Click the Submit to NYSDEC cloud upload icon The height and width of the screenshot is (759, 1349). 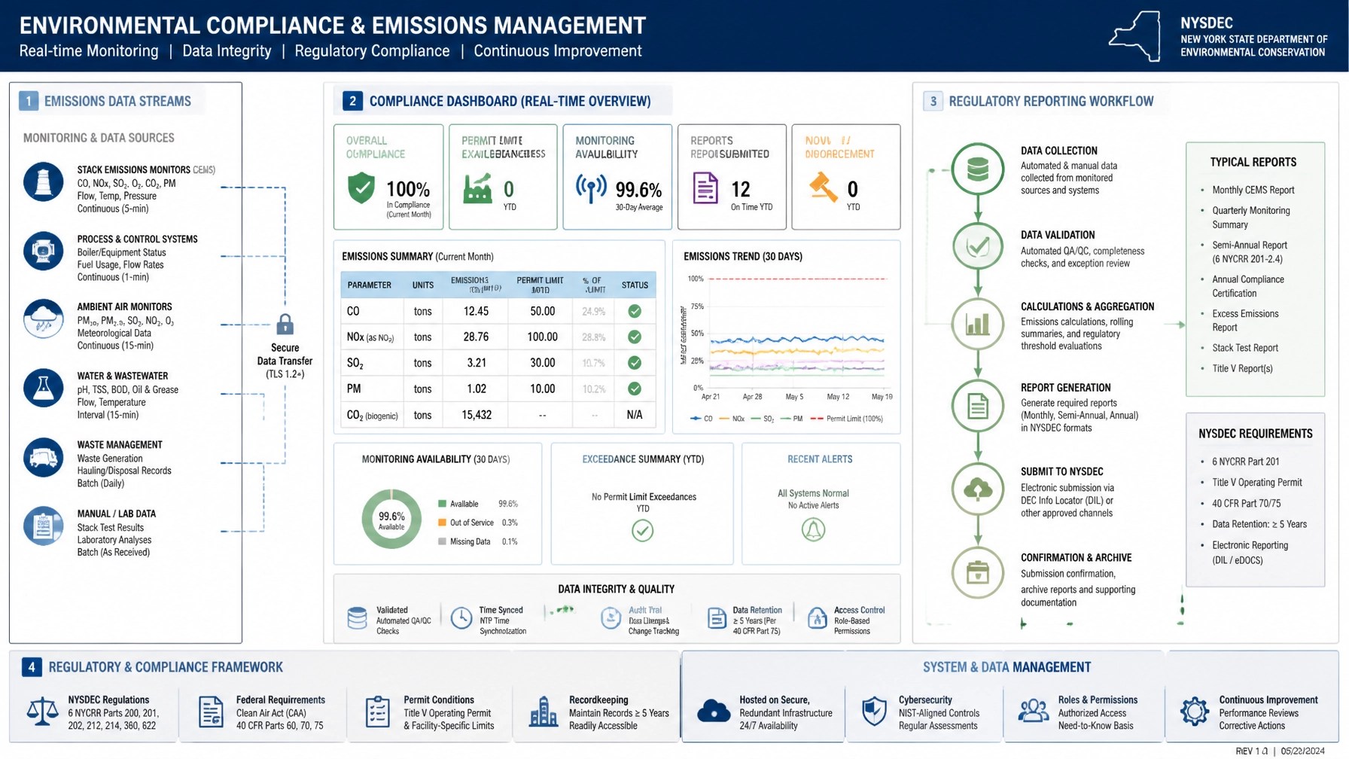pyautogui.click(x=977, y=489)
